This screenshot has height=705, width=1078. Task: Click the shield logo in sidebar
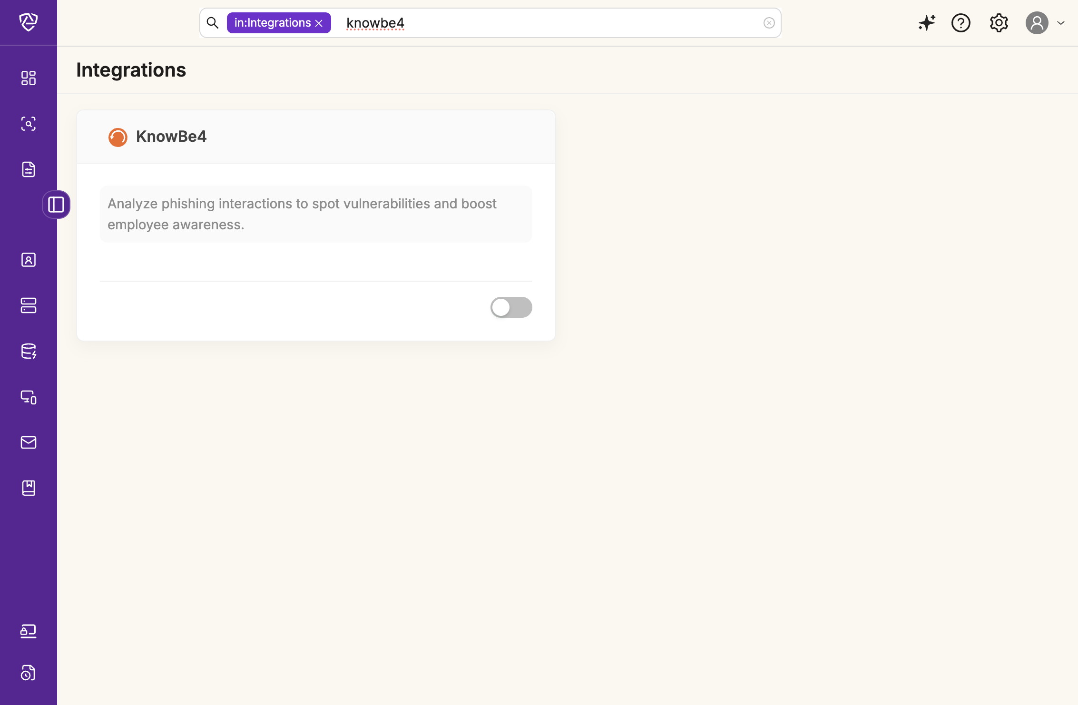tap(29, 22)
